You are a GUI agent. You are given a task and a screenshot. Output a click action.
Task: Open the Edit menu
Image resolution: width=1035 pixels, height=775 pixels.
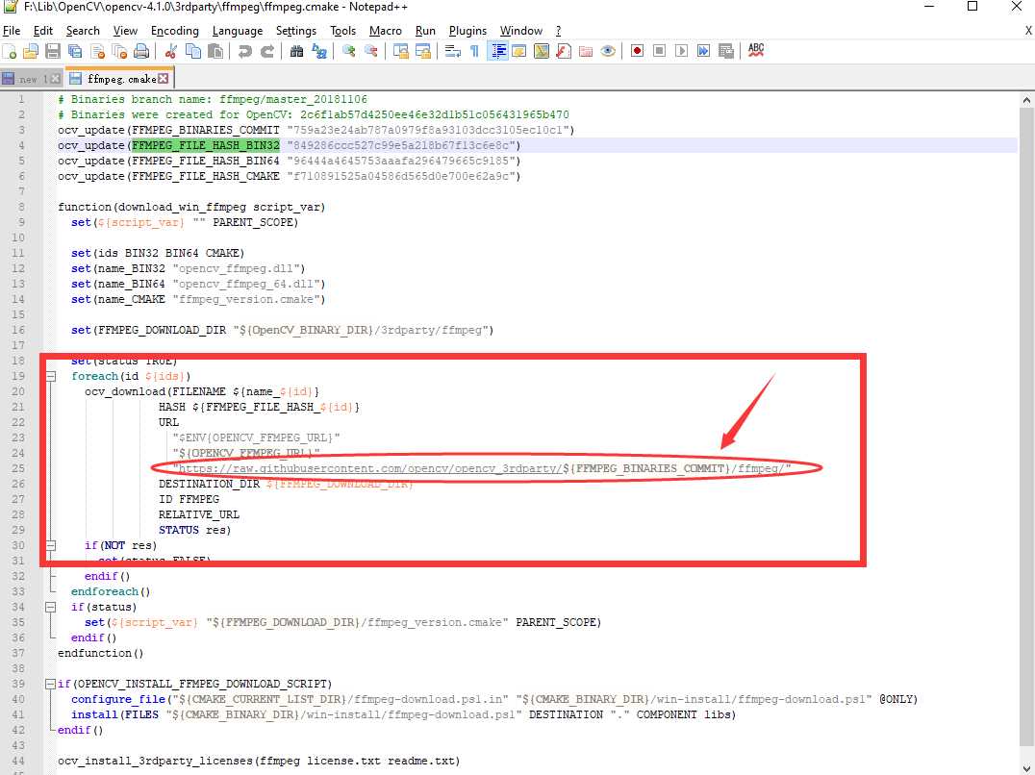click(x=43, y=31)
